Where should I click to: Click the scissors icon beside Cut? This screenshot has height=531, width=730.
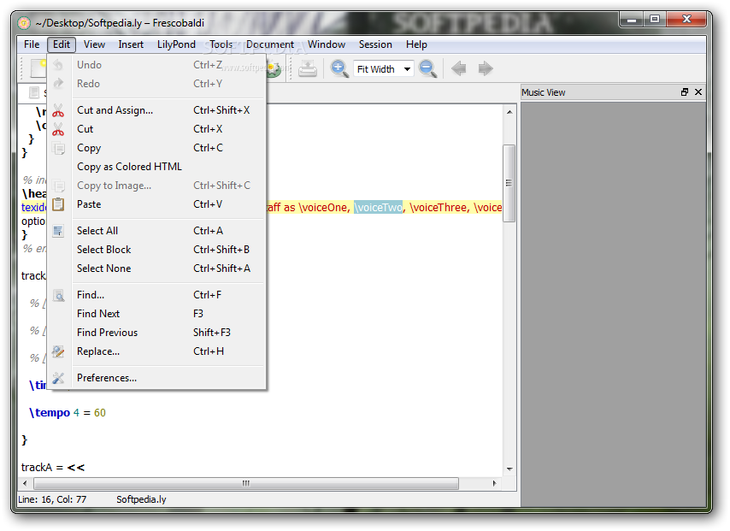tap(58, 129)
